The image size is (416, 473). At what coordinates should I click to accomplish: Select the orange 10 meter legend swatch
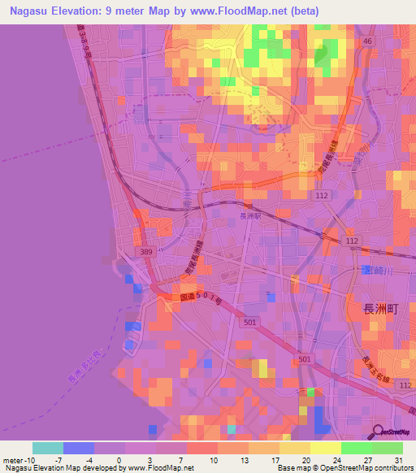(233, 449)
